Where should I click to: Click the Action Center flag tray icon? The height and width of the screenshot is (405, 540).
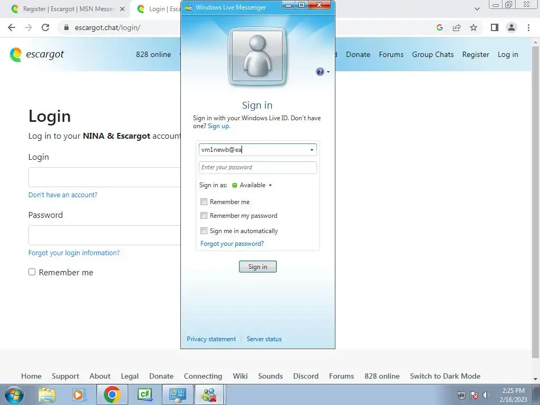click(x=474, y=395)
